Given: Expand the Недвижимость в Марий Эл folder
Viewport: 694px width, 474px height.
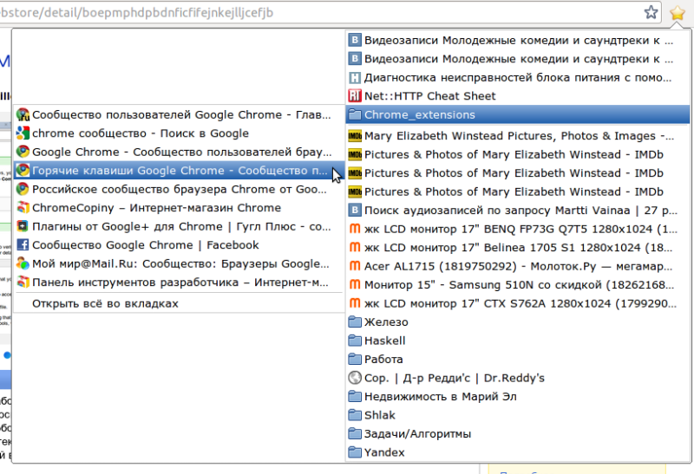Looking at the screenshot, I should coord(518,396).
